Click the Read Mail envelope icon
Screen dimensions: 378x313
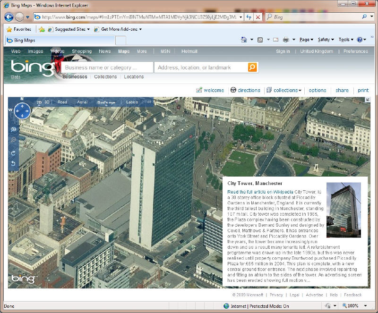point(276,40)
